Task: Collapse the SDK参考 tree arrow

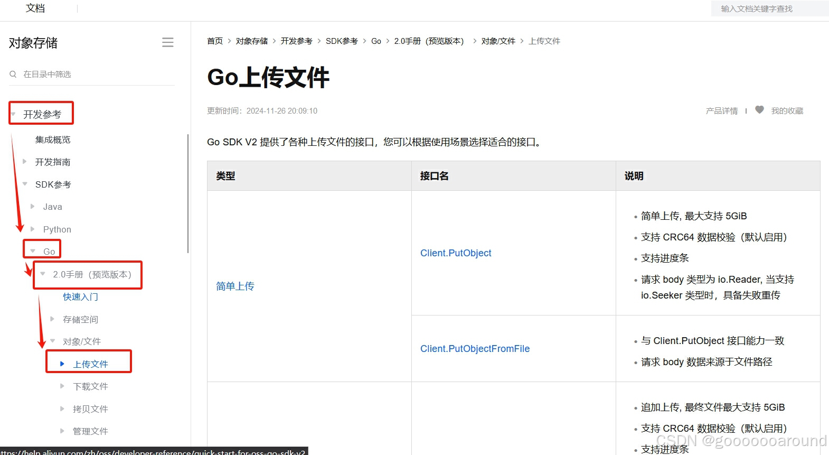Action: click(25, 184)
